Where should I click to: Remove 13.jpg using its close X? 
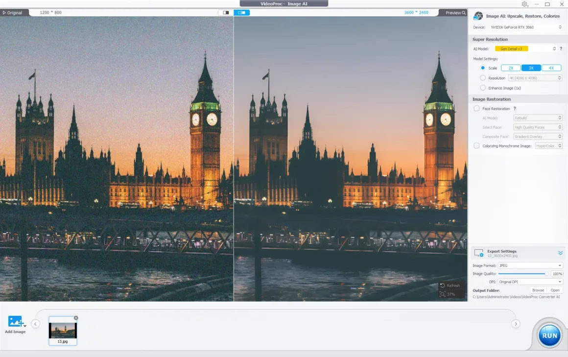coord(76,318)
